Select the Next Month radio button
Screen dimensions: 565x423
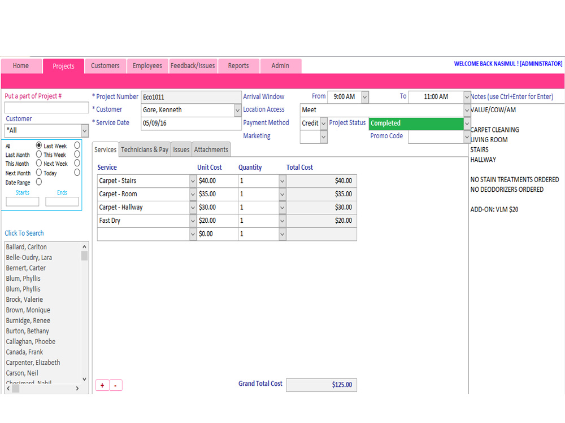39,173
